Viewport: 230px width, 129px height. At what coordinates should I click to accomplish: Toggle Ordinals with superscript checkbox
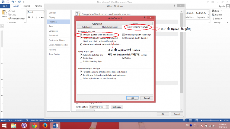click(x=123, y=35)
